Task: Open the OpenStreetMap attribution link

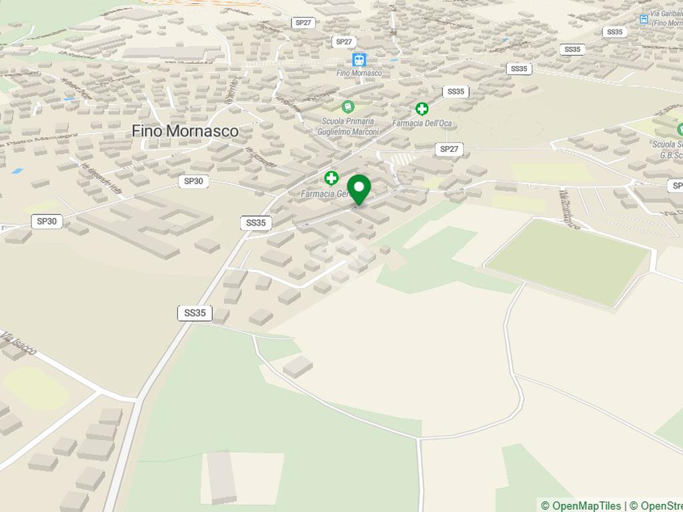Action: coord(656,506)
